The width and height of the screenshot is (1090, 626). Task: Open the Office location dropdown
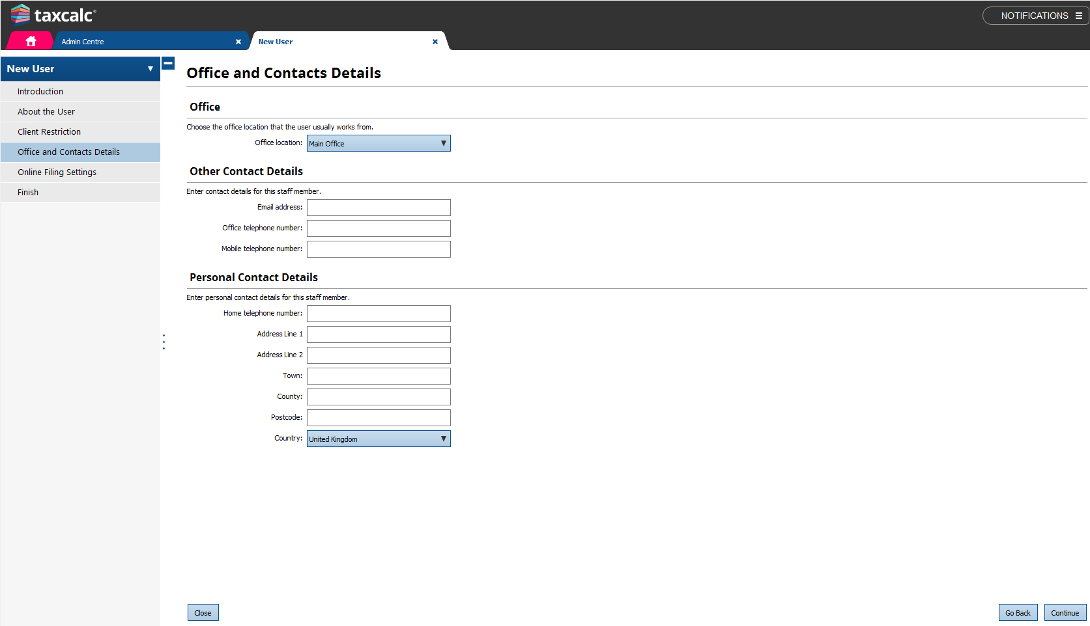click(x=379, y=143)
